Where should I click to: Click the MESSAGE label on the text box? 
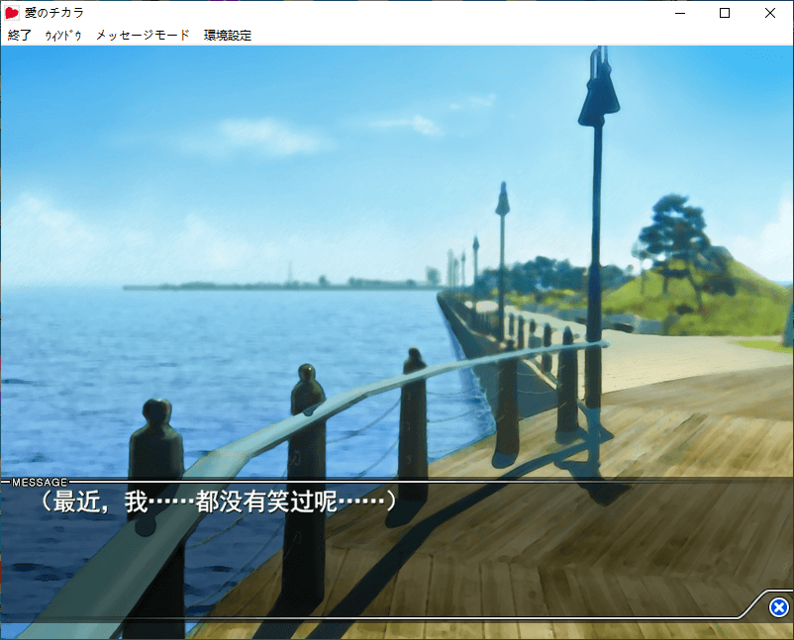pyautogui.click(x=41, y=482)
